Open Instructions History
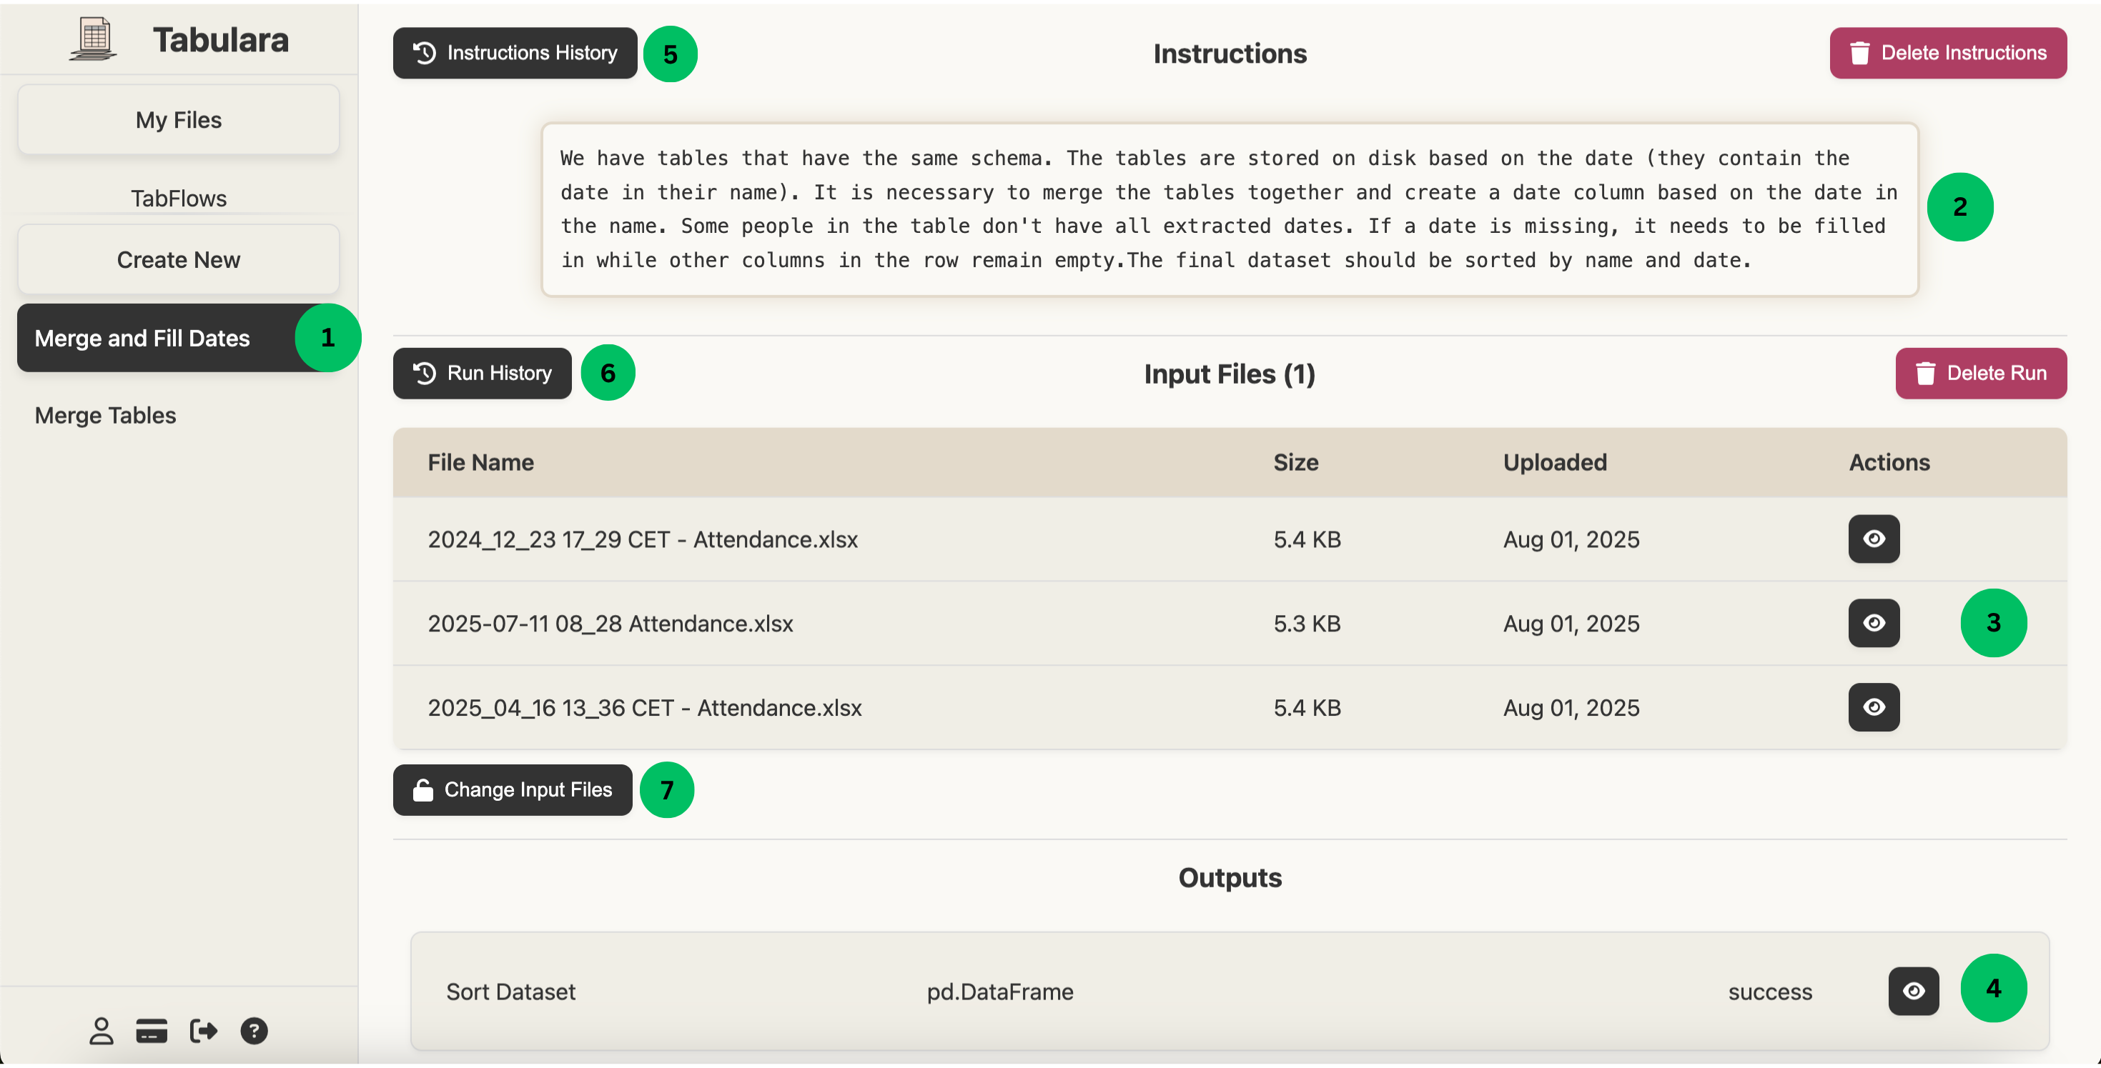The height and width of the screenshot is (1068, 2101). (515, 52)
